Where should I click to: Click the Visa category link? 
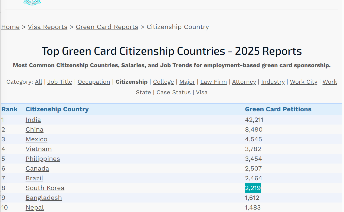coord(202,93)
